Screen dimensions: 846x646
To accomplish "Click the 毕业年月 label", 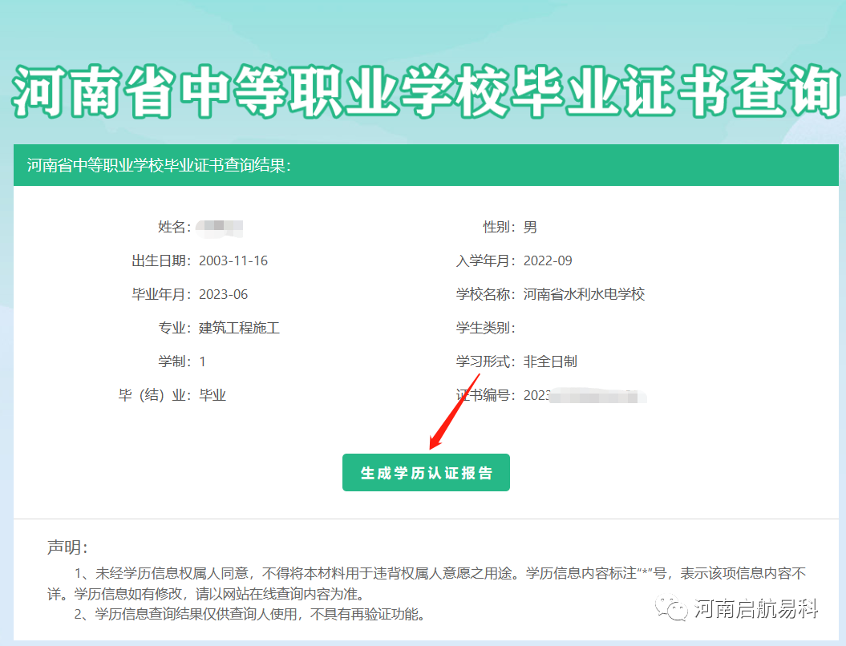I will tap(161, 294).
